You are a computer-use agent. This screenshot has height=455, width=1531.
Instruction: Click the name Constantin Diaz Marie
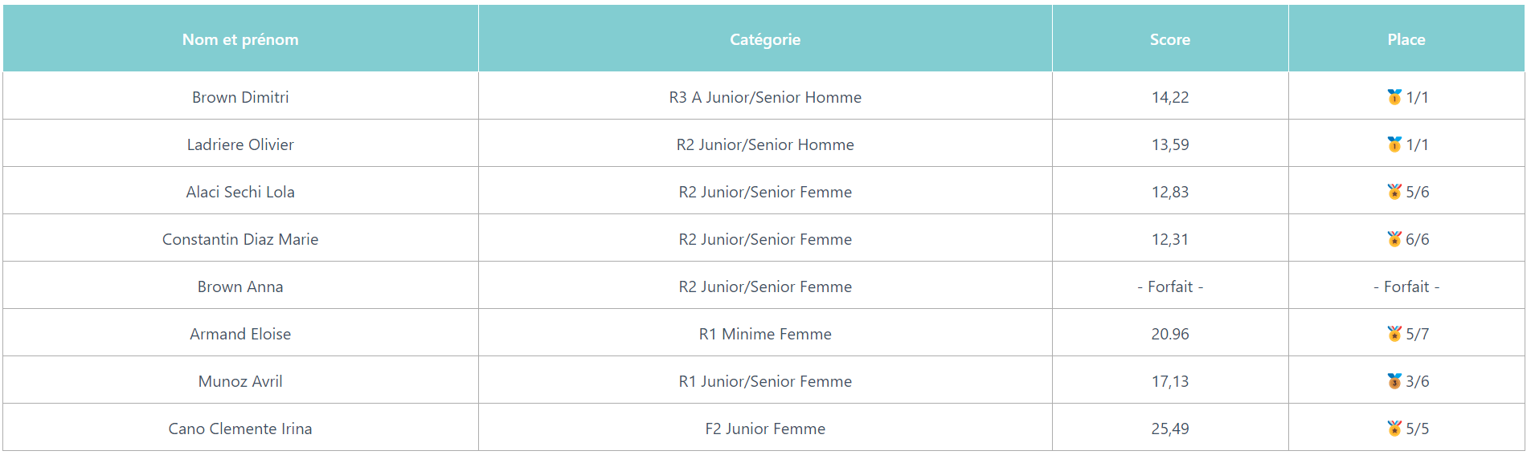pyautogui.click(x=240, y=239)
